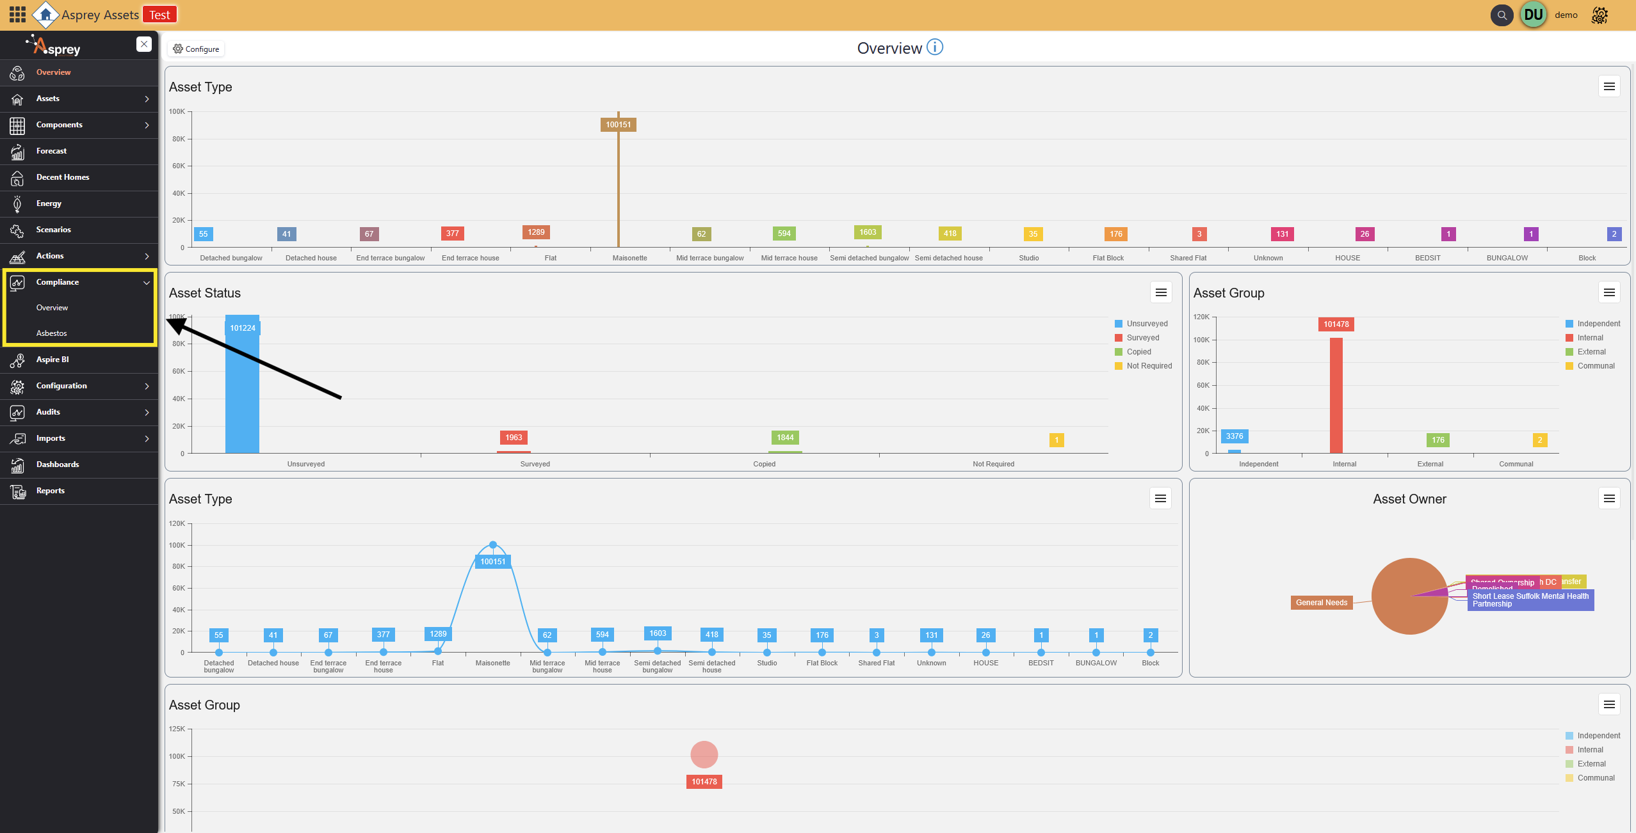Toggle Internal legend in Asset Group chart
1636x833 pixels.
(1590, 338)
